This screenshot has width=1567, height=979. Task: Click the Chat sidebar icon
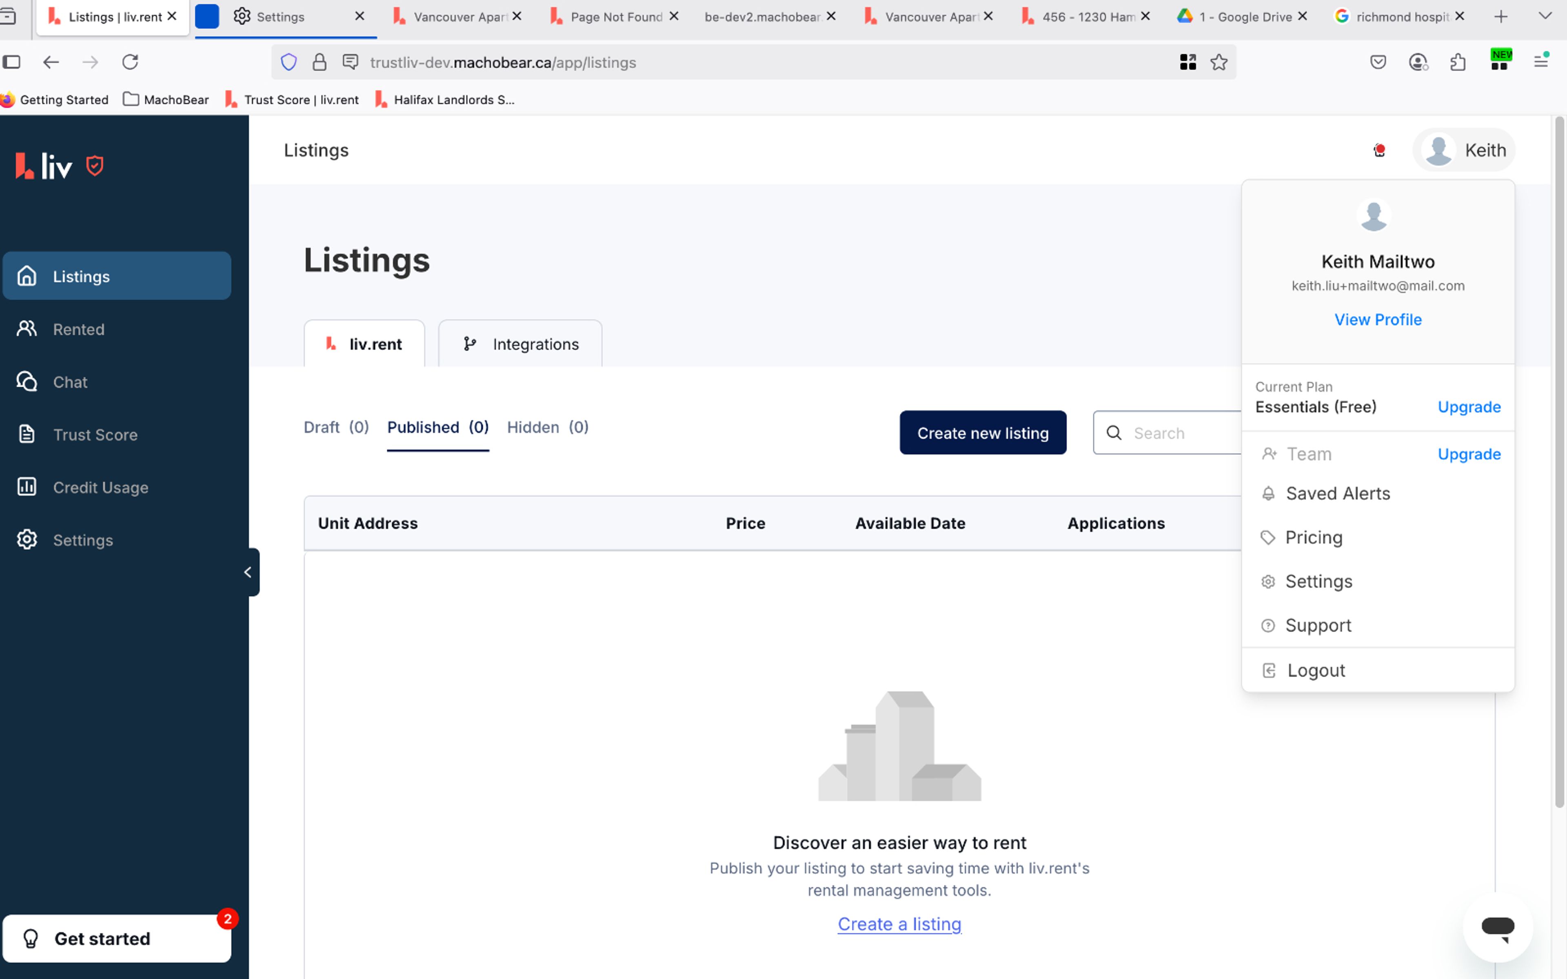pyautogui.click(x=27, y=382)
